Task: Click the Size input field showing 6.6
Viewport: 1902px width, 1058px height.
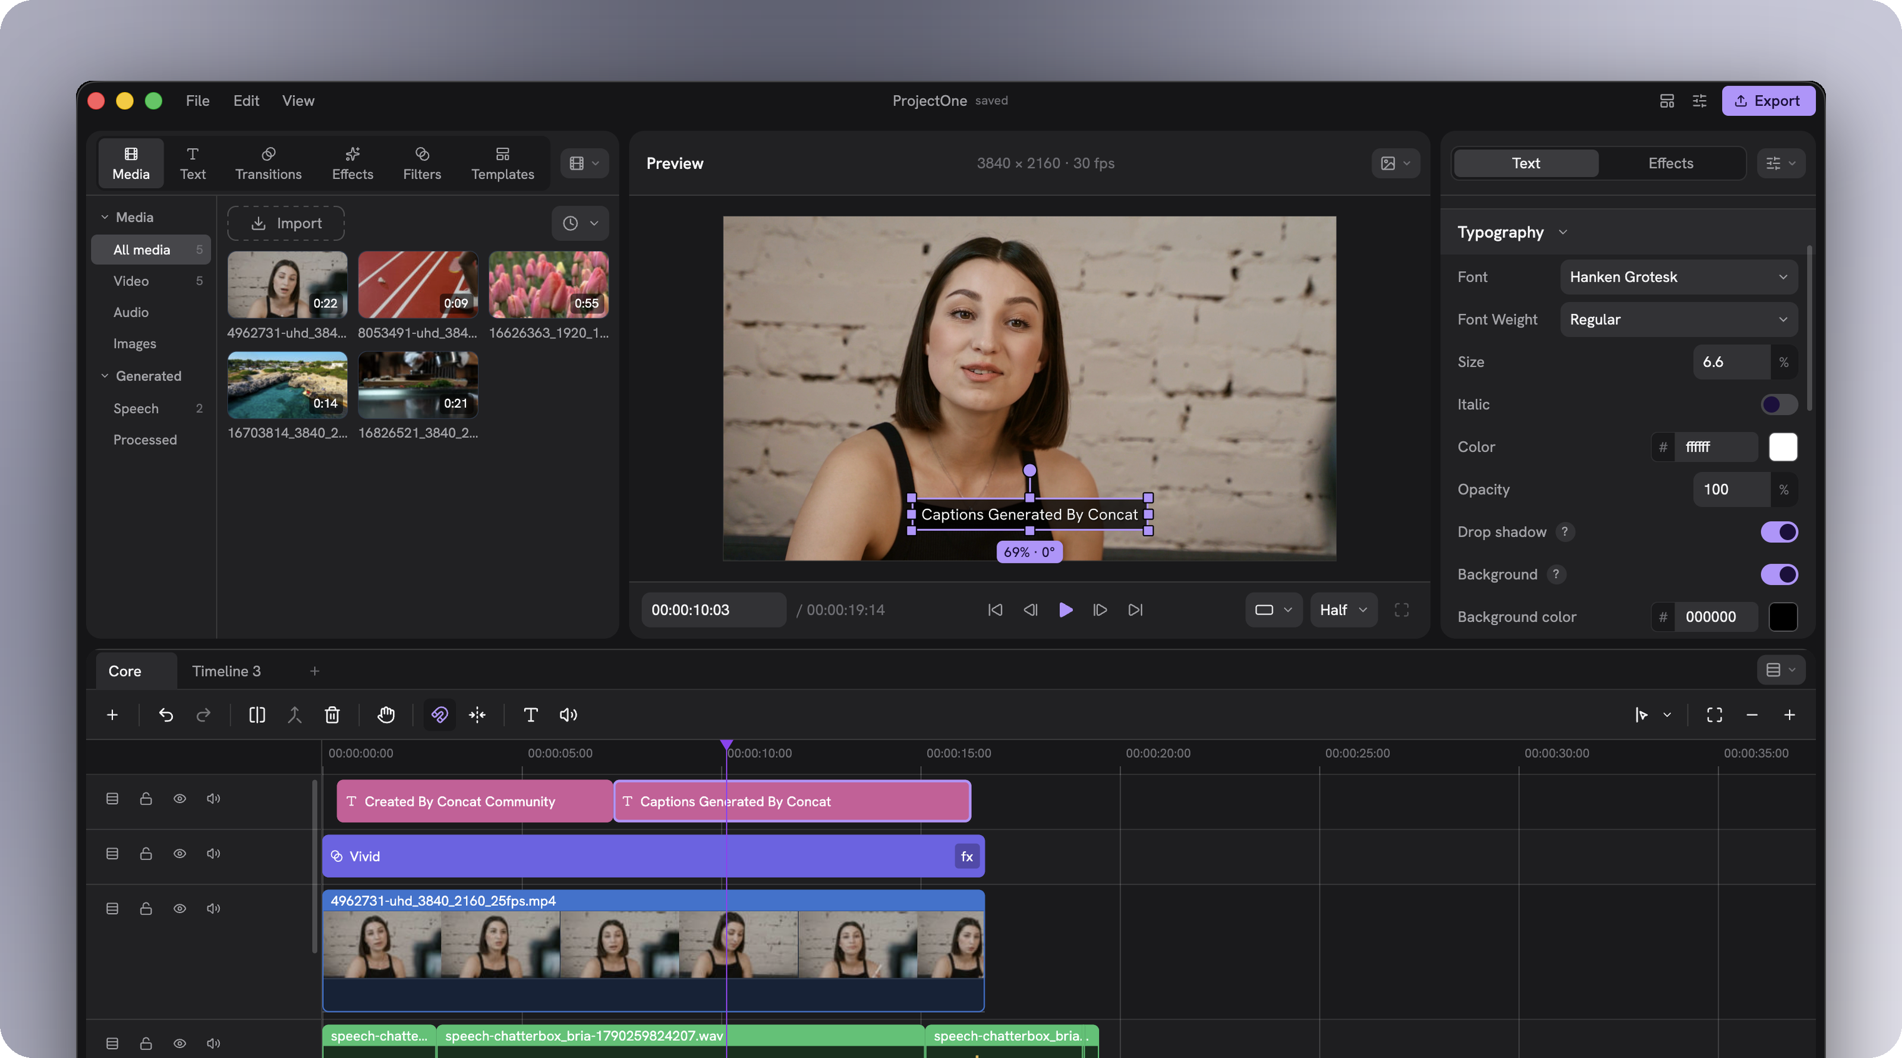Action: click(1731, 362)
